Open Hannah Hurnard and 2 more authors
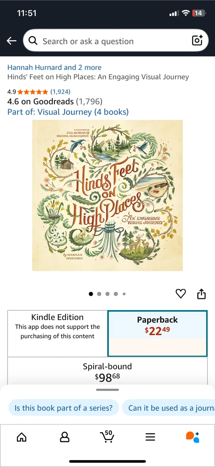This screenshot has width=215, height=467. (x=54, y=67)
